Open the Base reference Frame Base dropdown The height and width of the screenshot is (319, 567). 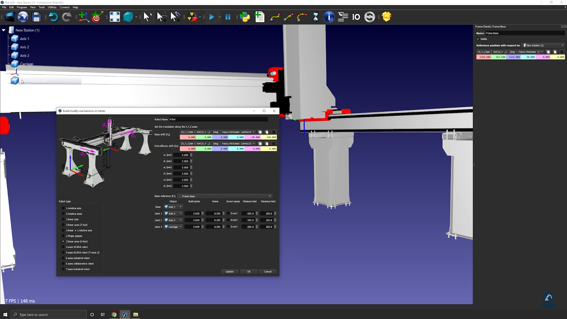click(x=224, y=196)
